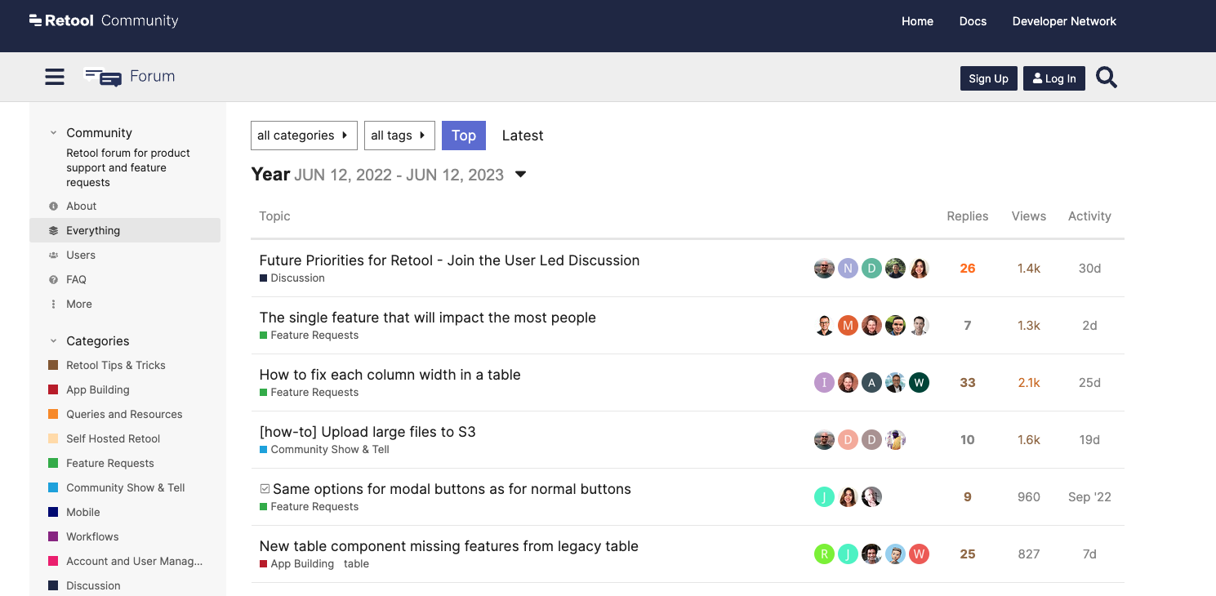Open Developer Network in top navigation
The height and width of the screenshot is (596, 1216).
1064,21
